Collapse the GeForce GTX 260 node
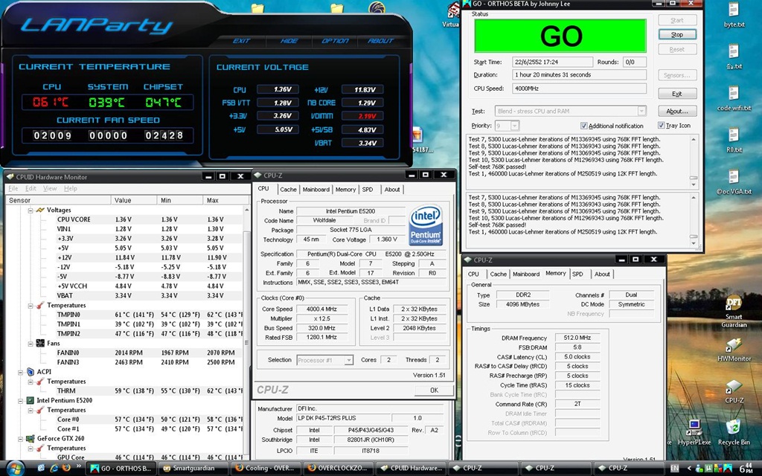The width and height of the screenshot is (762, 476). click(x=20, y=439)
